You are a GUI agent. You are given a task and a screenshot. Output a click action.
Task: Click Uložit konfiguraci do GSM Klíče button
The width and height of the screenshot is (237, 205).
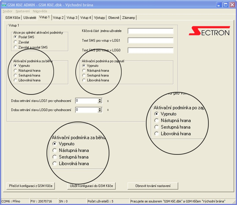pos(91,186)
